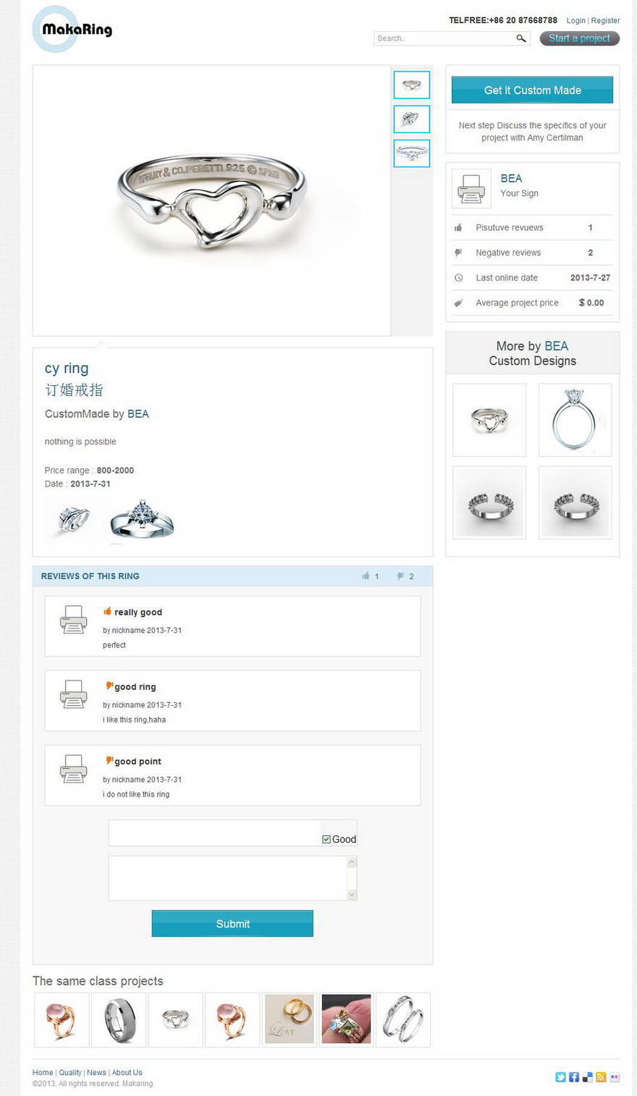637x1096 pixels.
Task: Click the Flickr icon in the footer
Action: point(615,1077)
